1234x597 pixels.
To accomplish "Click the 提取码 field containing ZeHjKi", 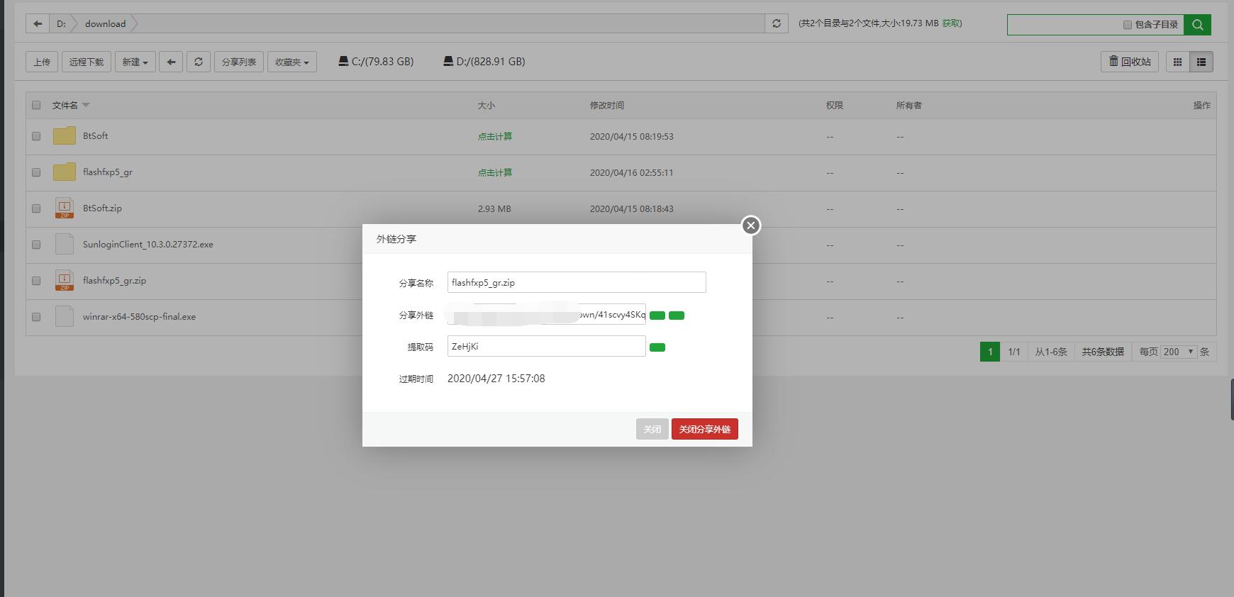I will 546,346.
